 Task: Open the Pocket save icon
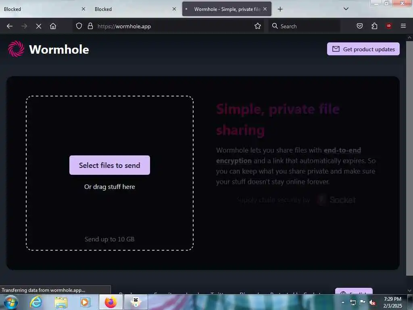click(360, 26)
